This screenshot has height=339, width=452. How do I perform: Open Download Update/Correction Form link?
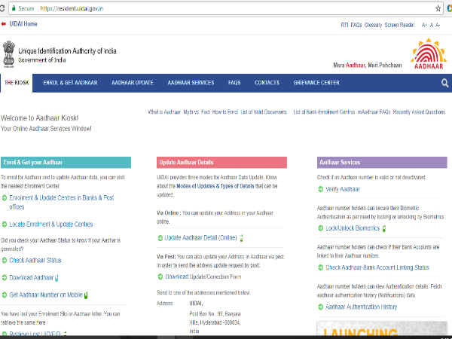click(203, 276)
